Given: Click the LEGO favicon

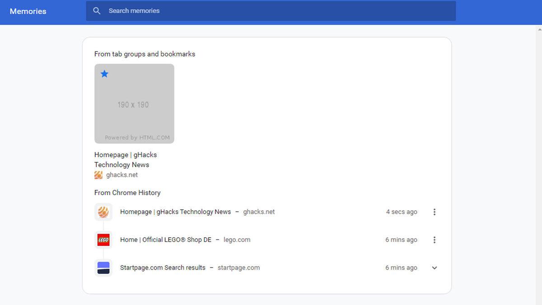Looking at the screenshot, I should [x=103, y=239].
